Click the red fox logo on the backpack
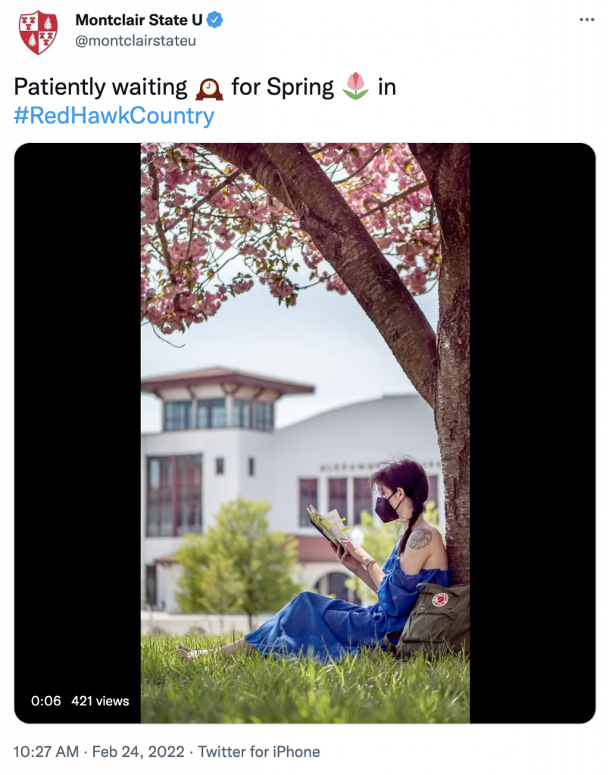This screenshot has height=775, width=609. pos(440,599)
